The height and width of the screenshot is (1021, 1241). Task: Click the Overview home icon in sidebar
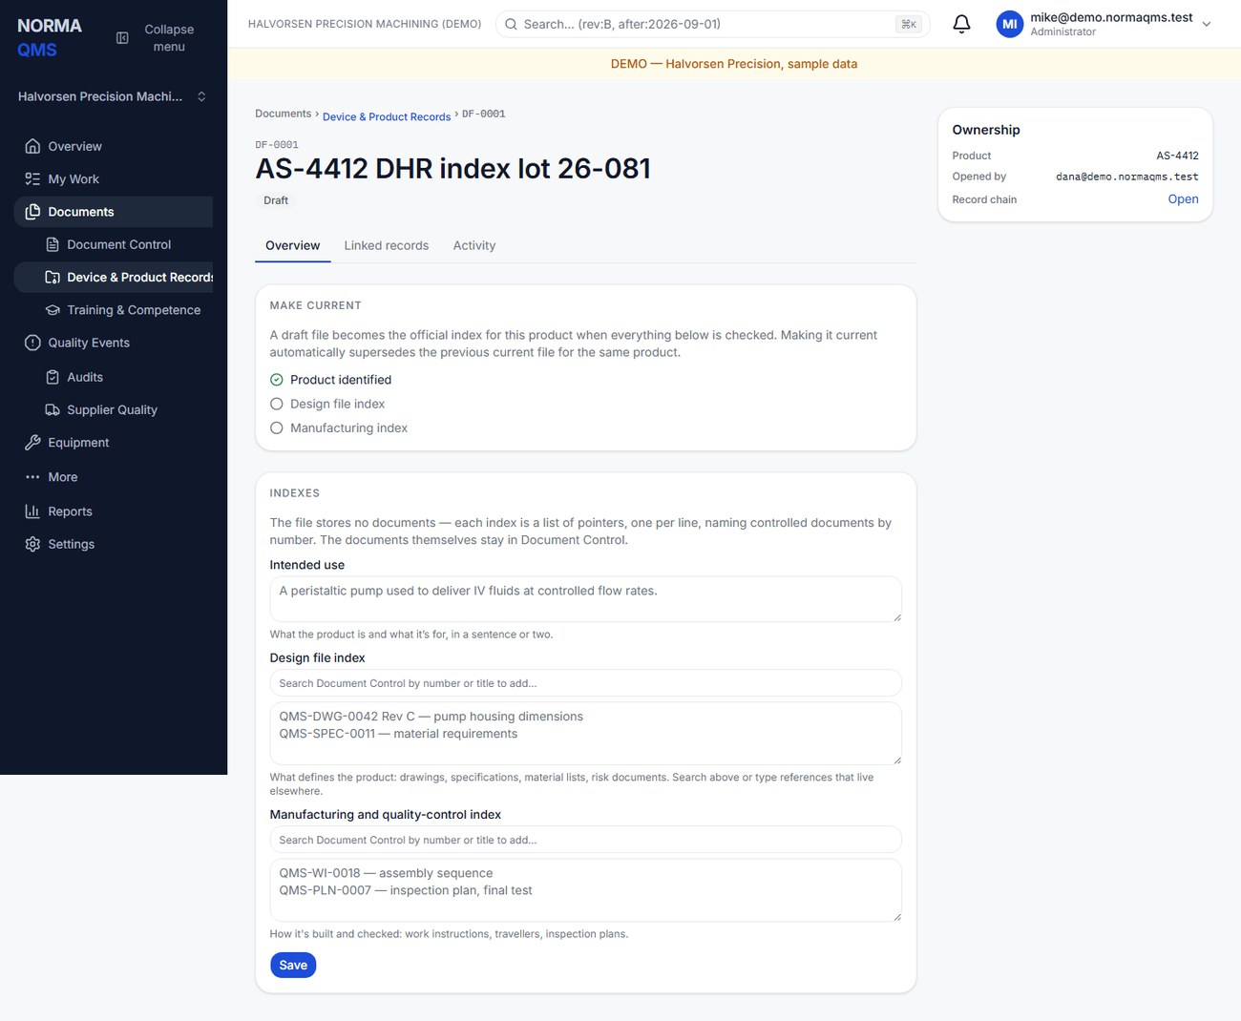32,146
